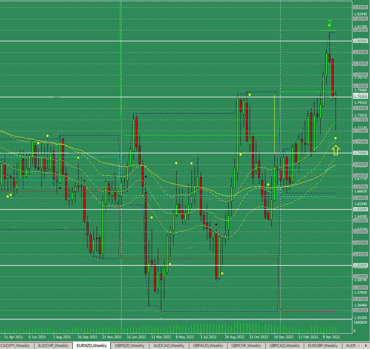
Task: Click the 1.58740 price scale value
Action: coord(360,280)
